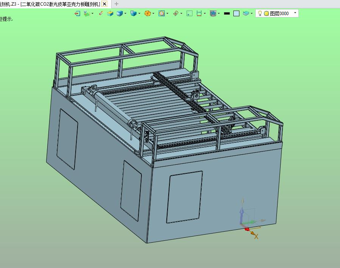Toggle the layer light bulb visibility
340x268 pixels.
[x=260, y=14]
